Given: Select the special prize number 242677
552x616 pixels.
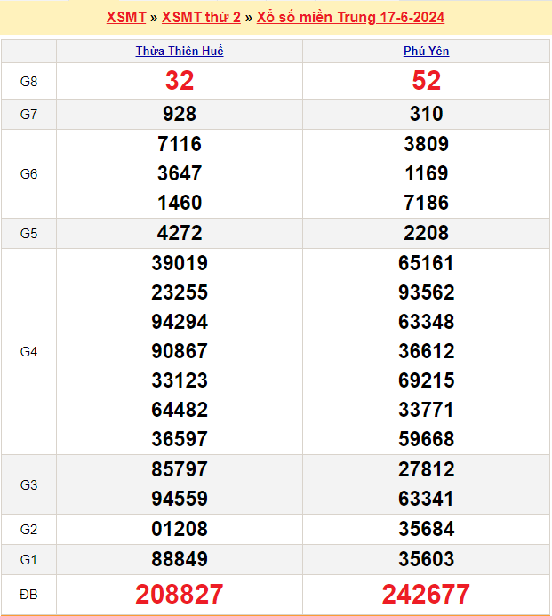Looking at the screenshot, I should (427, 595).
